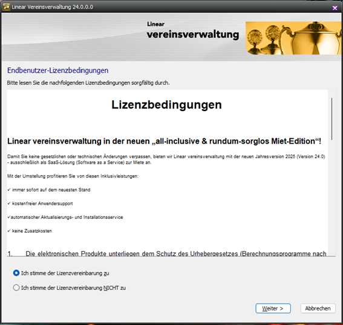Screen dimensions: 343x325
Task: Click the Abbrechen button
Action: (x=318, y=309)
